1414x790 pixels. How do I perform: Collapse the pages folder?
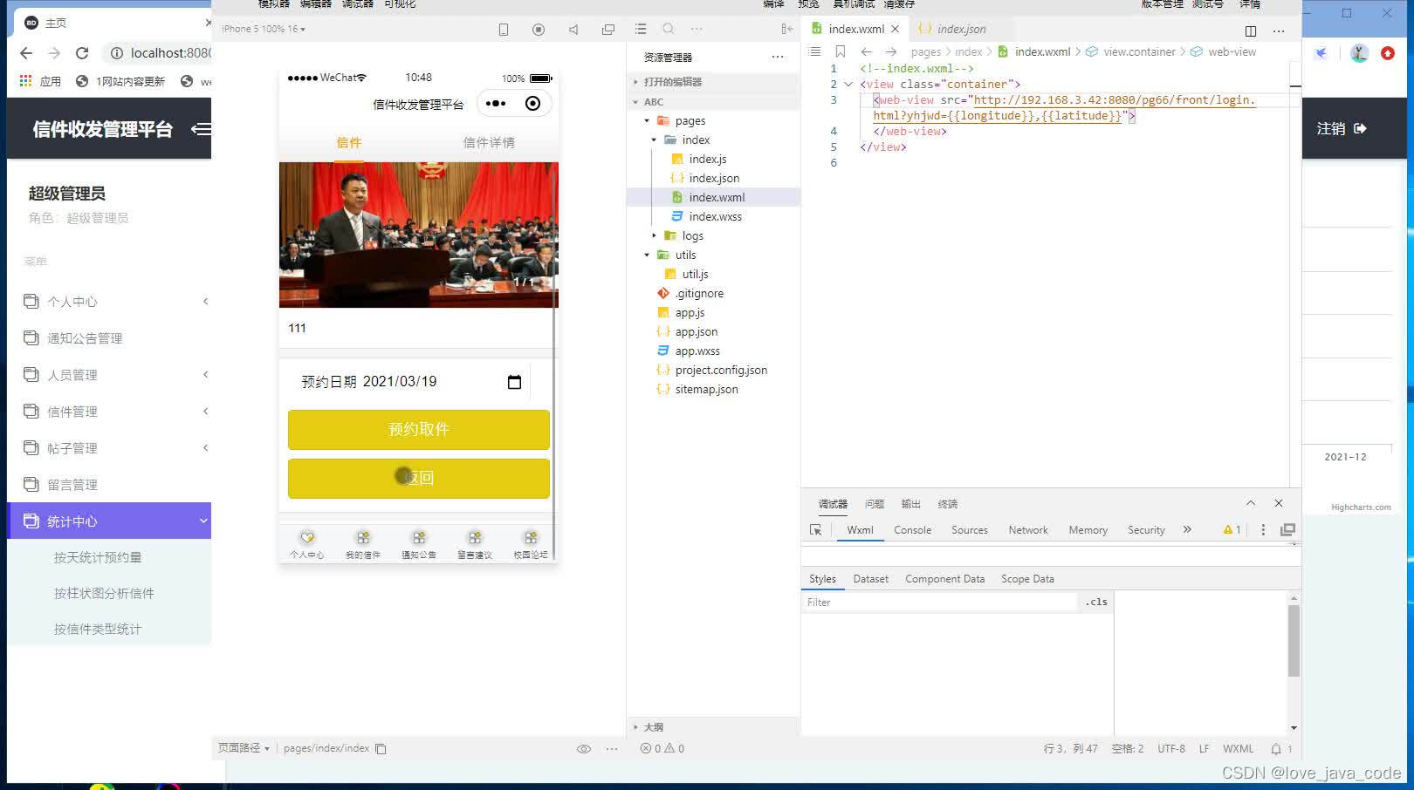(x=647, y=121)
